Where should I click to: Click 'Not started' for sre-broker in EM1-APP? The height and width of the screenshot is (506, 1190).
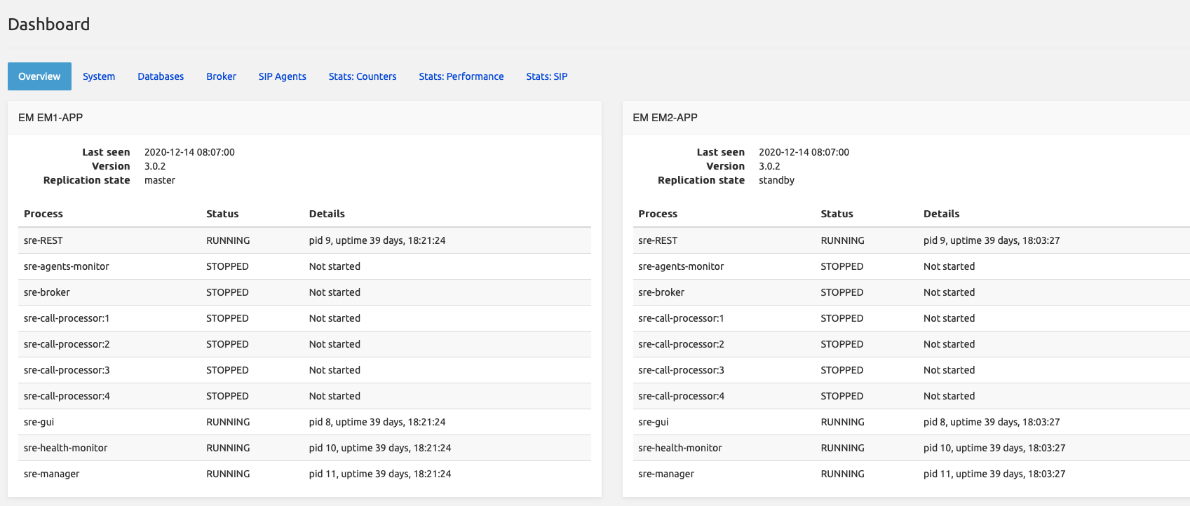[x=334, y=292]
